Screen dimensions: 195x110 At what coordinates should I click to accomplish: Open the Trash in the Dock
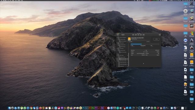pos(186,108)
